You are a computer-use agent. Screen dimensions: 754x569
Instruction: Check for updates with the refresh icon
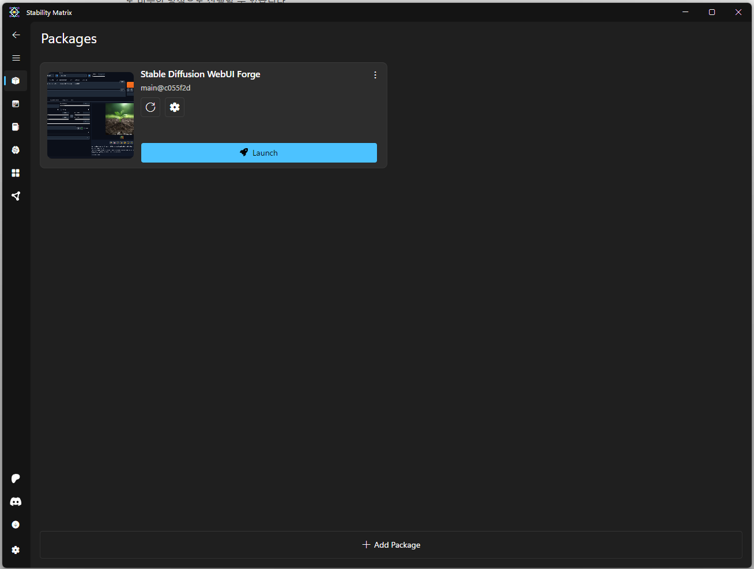pyautogui.click(x=150, y=107)
